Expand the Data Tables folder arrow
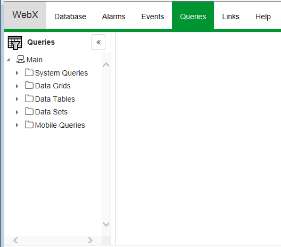Viewport: 281px width, 247px height. [x=17, y=99]
